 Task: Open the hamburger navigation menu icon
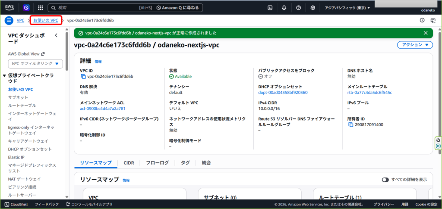pos(9,20)
